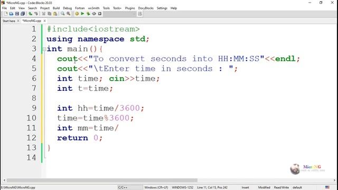Open the Help menu
This screenshot has height=190, width=338.
174,8
